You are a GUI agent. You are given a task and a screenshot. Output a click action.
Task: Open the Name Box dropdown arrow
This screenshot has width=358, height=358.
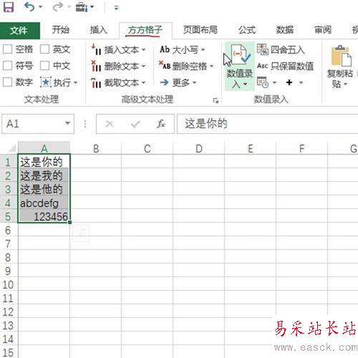67,123
